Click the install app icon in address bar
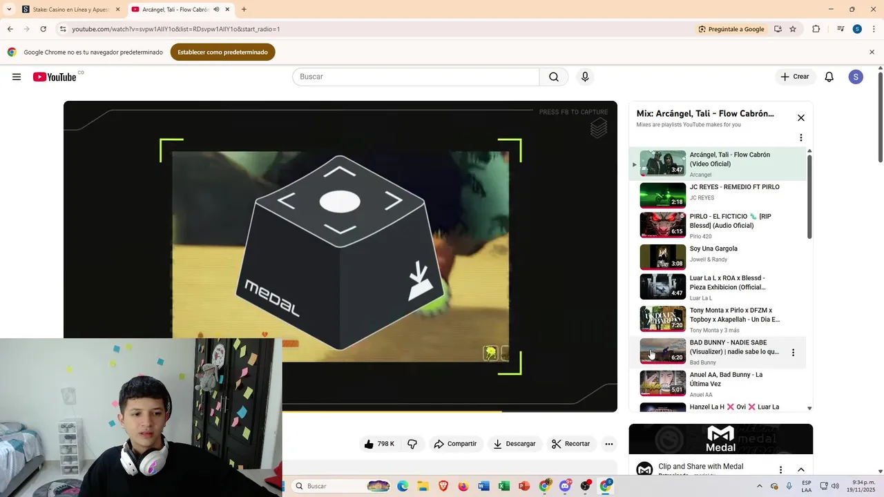 click(x=778, y=29)
